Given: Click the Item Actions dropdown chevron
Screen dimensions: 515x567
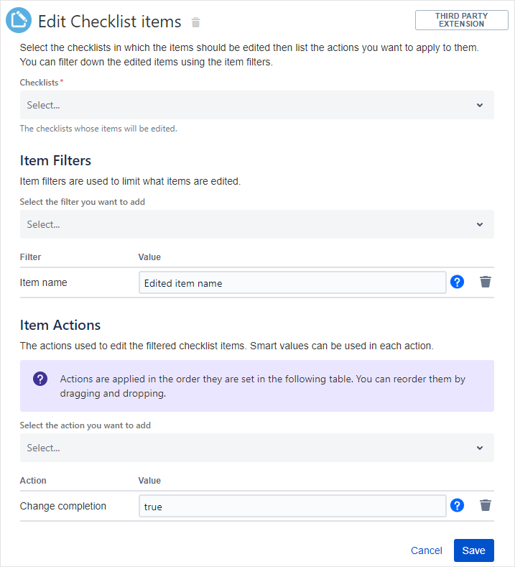Looking at the screenshot, I should pyautogui.click(x=480, y=448).
